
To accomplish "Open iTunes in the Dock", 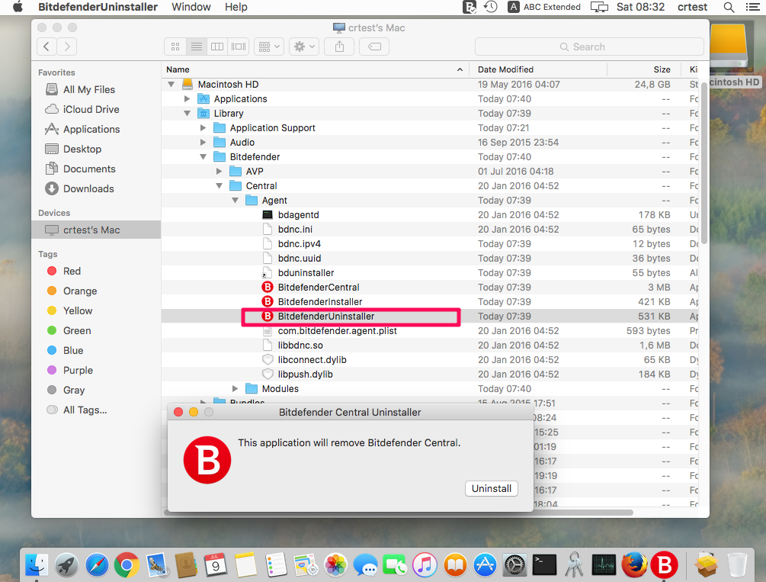I will point(425,565).
